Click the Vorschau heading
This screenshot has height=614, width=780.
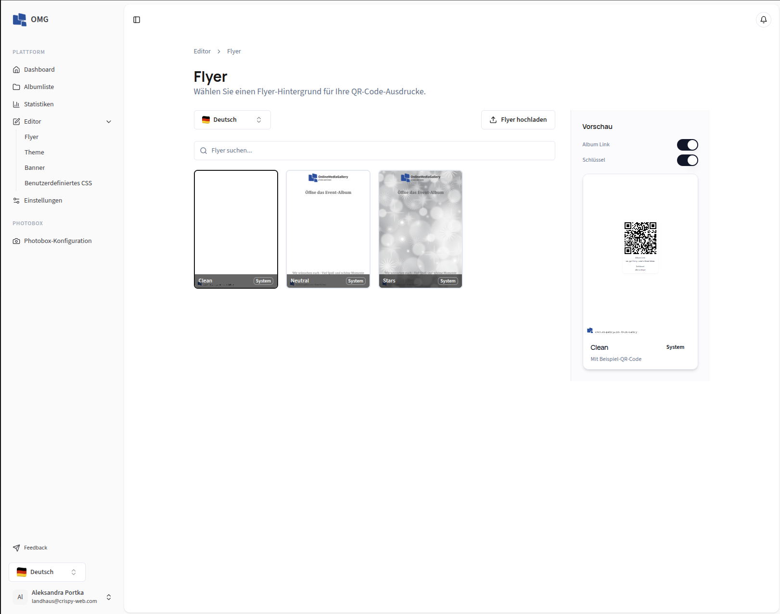tap(597, 127)
